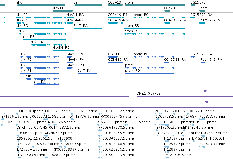Select the slik-PB protein label
The height and width of the screenshot is (159, 233).
click(x=26, y=54)
